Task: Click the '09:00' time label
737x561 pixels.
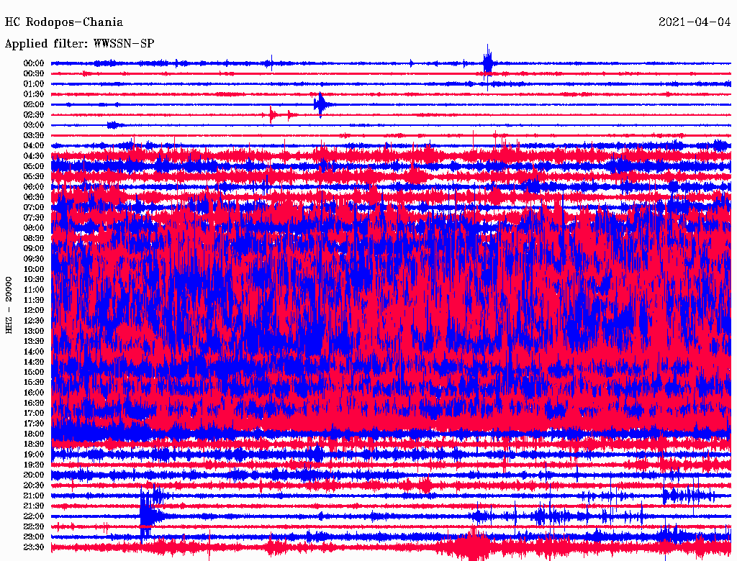Action: point(33,249)
